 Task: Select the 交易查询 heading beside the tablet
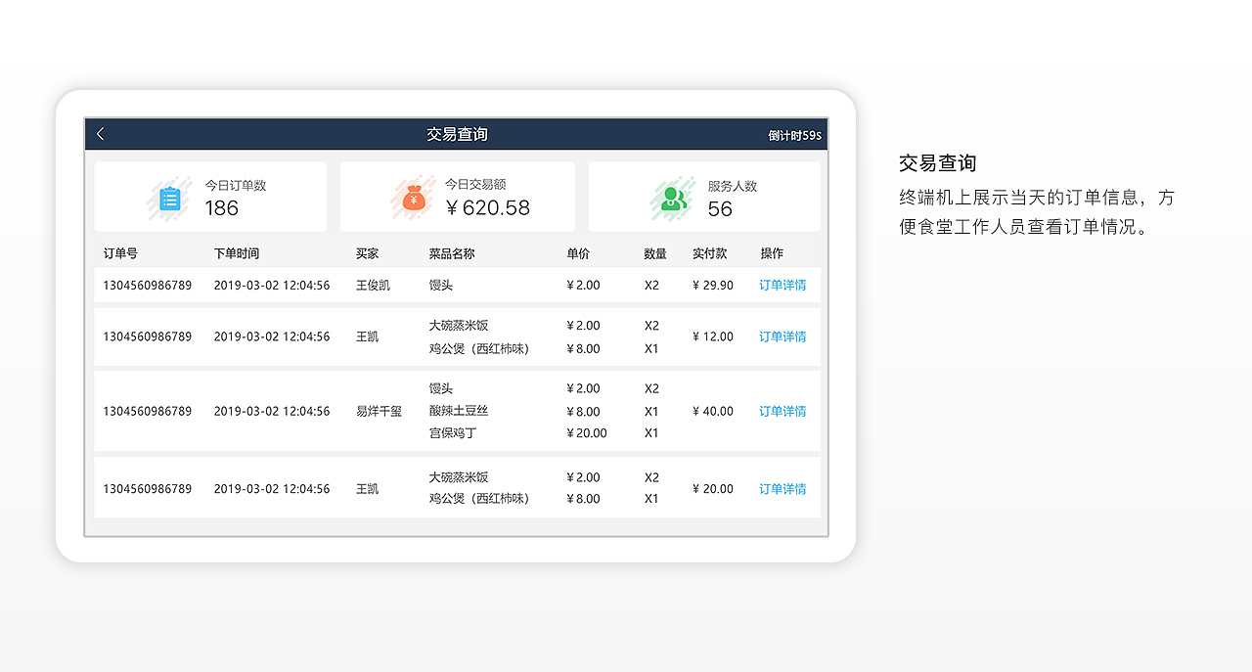coord(937,163)
